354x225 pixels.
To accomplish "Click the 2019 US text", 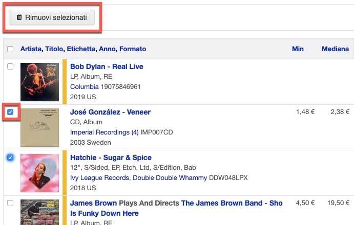I will (83, 97).
